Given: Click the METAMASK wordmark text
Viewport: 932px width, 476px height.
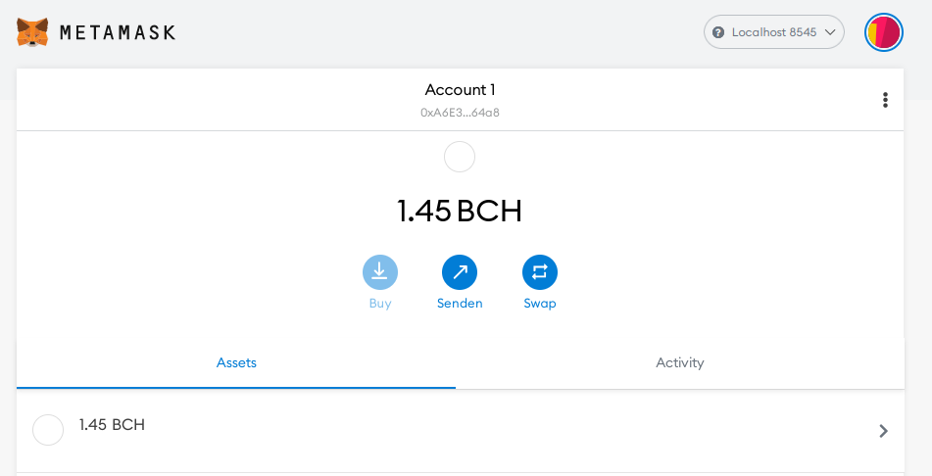Looking at the screenshot, I should 118,32.
